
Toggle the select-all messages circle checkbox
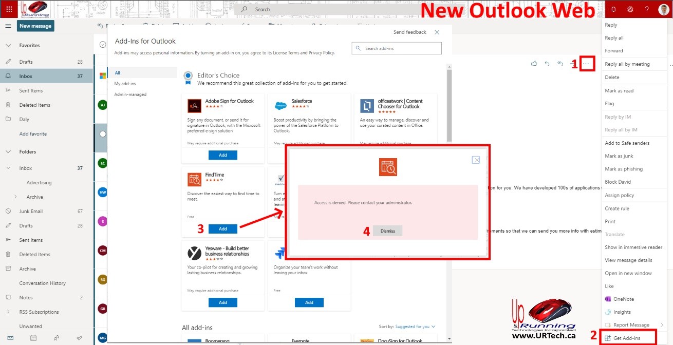point(103,45)
